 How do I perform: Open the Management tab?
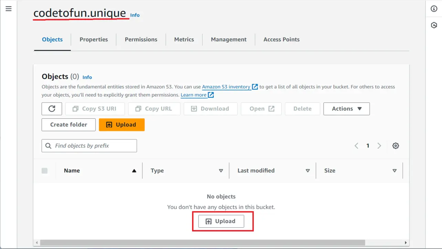click(229, 40)
